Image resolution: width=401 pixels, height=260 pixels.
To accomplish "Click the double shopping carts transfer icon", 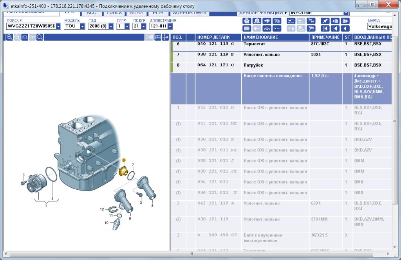I will [311, 21].
